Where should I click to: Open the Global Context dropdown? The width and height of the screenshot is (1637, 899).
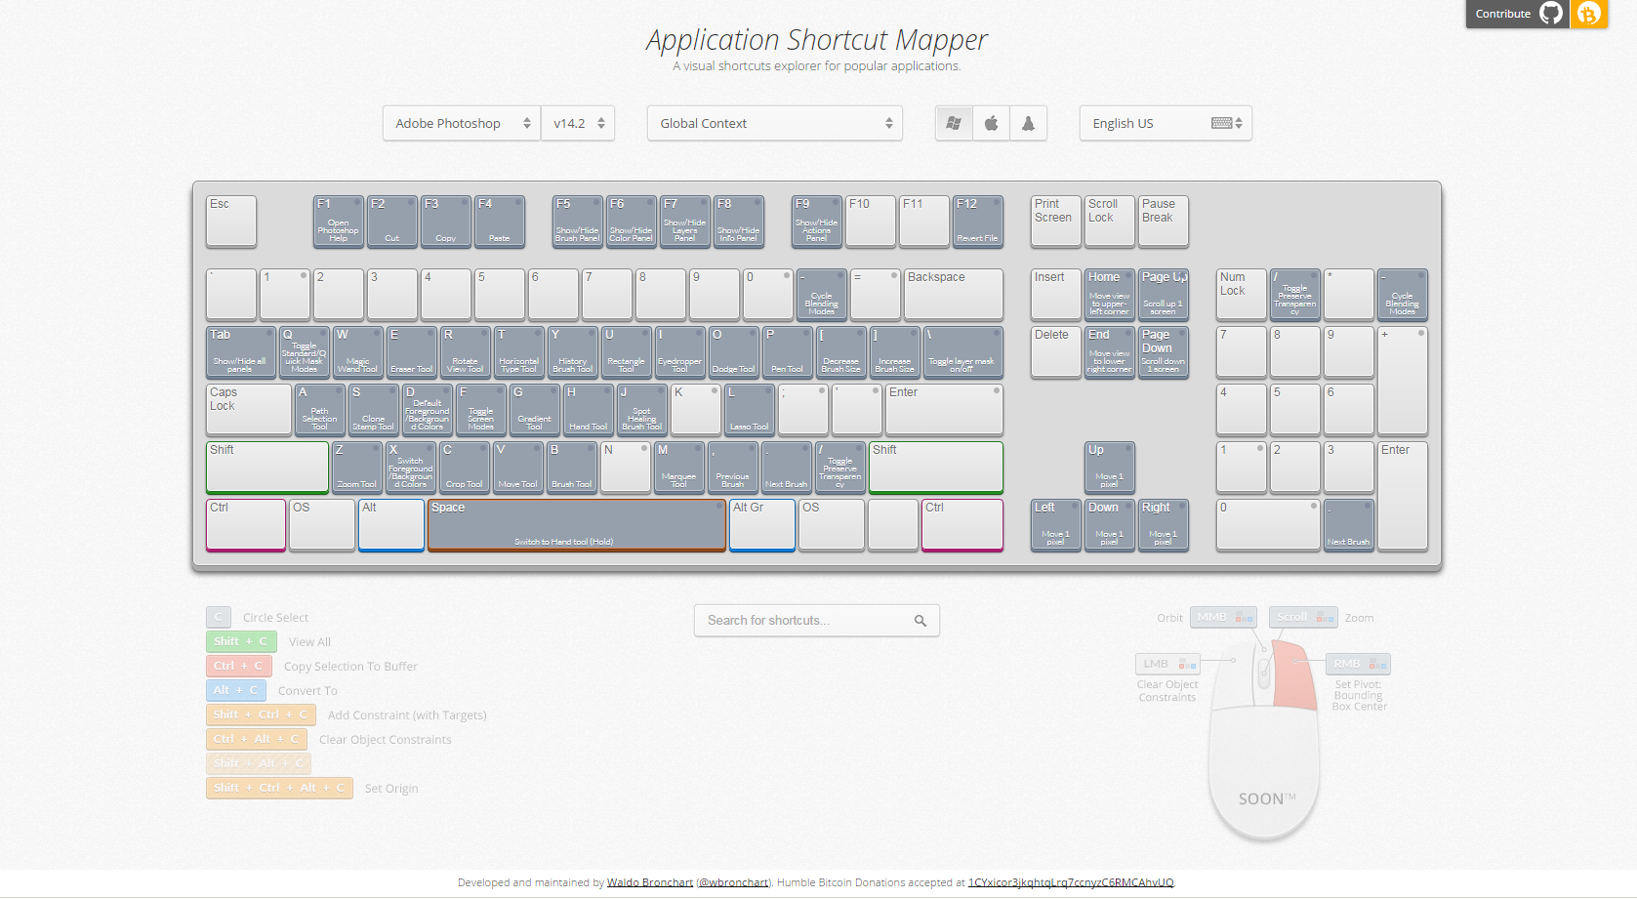[x=775, y=123]
